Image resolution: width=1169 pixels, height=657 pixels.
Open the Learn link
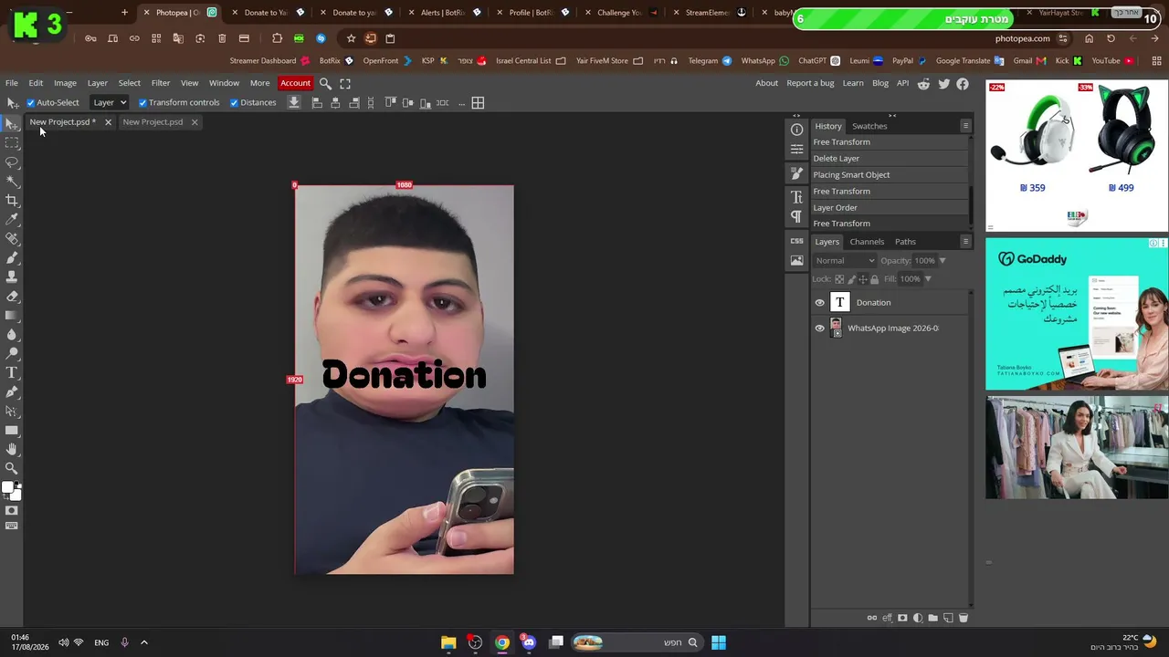click(853, 83)
